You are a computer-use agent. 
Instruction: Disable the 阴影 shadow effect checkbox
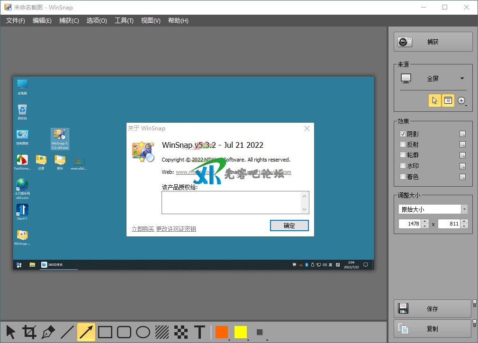point(403,134)
